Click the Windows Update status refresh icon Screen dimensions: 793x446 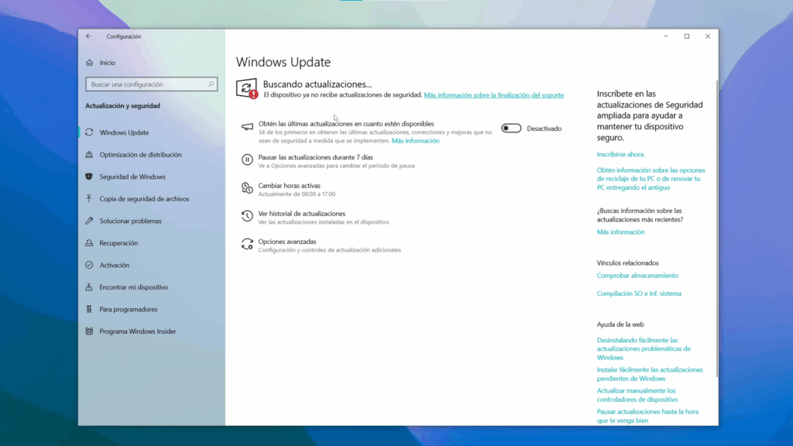tap(246, 87)
